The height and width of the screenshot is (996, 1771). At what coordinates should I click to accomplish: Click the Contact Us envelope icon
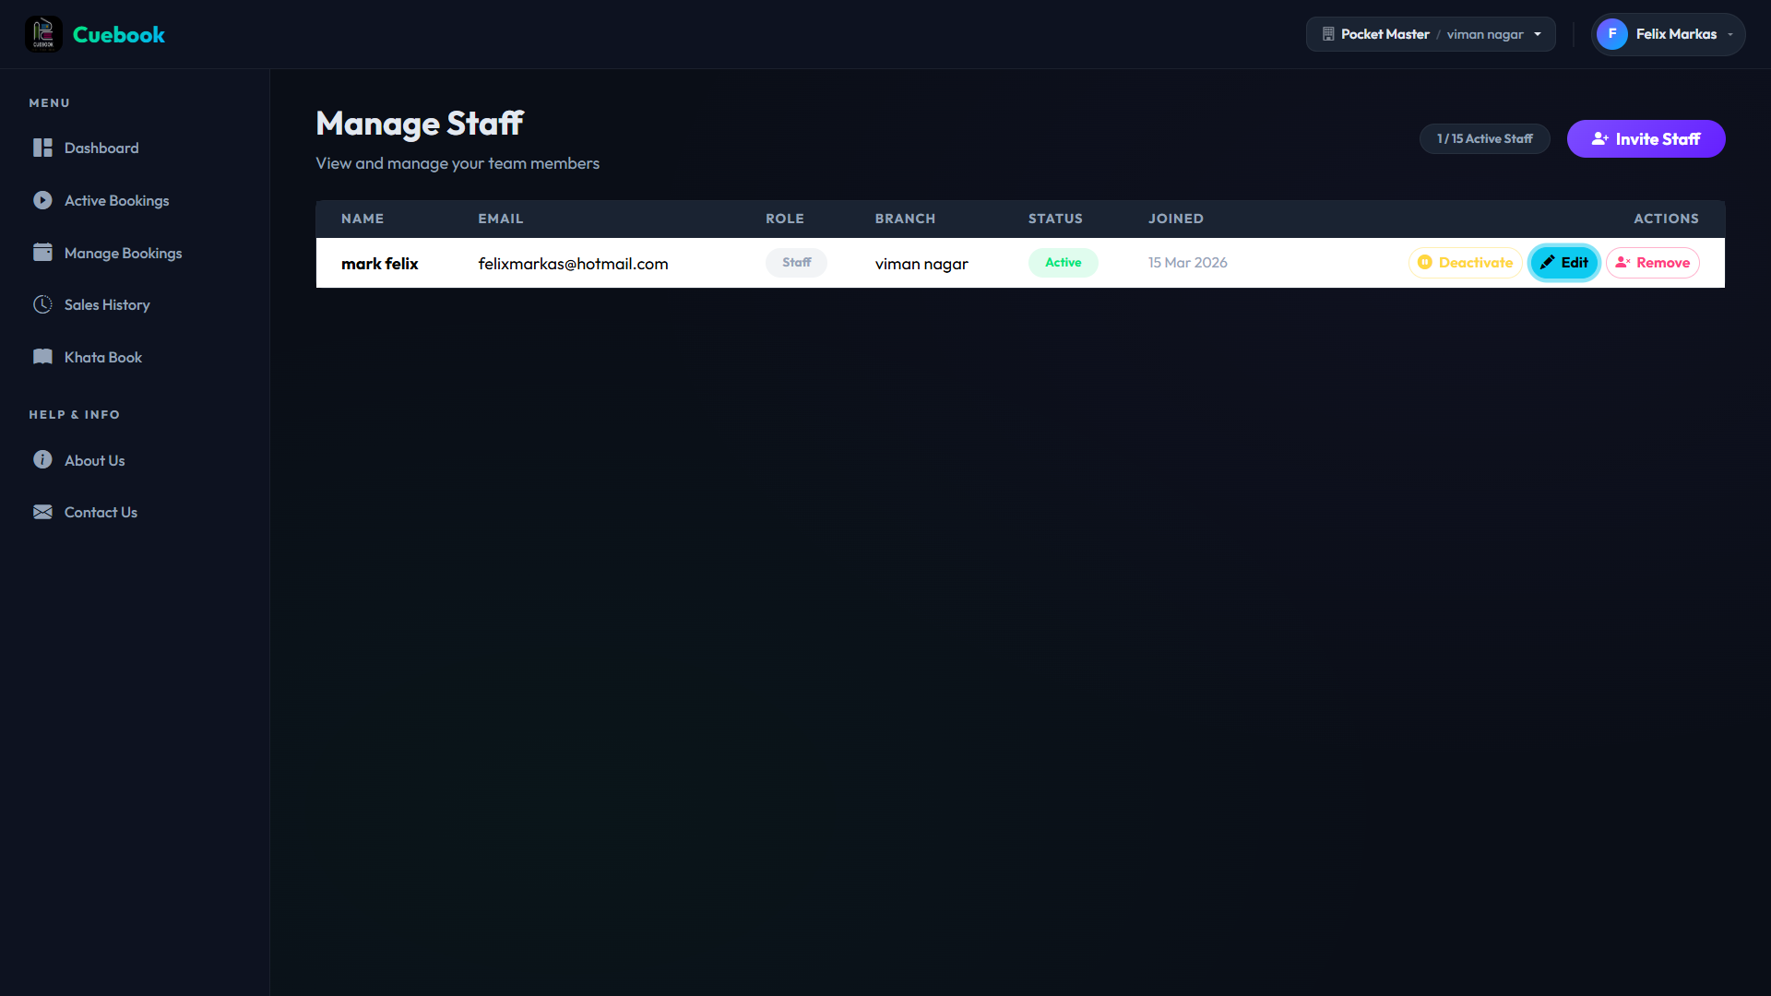[42, 512]
